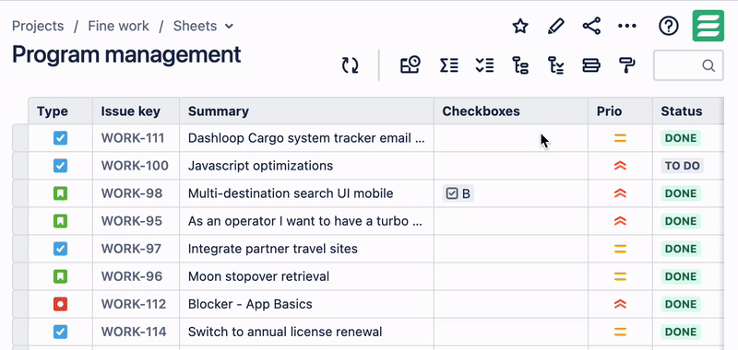Click empty Checkboxes cell of WORK-100
This screenshot has width=738, height=350.
511,166
